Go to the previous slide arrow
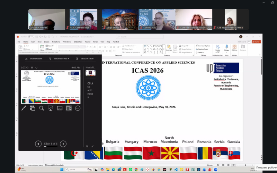The image size is (277, 173). (x=38, y=144)
